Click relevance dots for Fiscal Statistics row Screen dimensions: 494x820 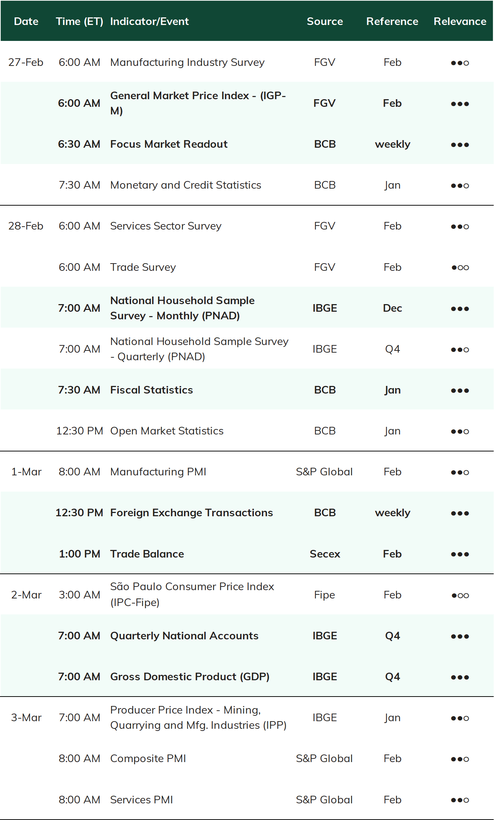tap(460, 390)
